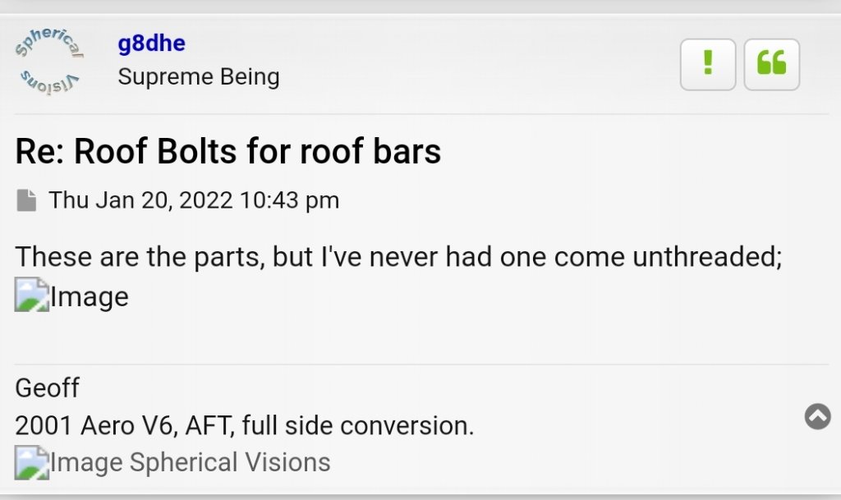
Task: Click the "Spherical Visions" text in the signature
Action: 230,462
